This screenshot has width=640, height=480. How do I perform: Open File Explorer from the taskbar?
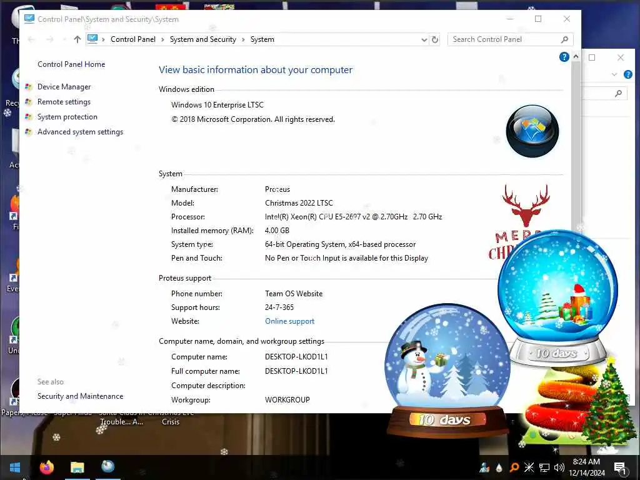pyautogui.click(x=77, y=467)
